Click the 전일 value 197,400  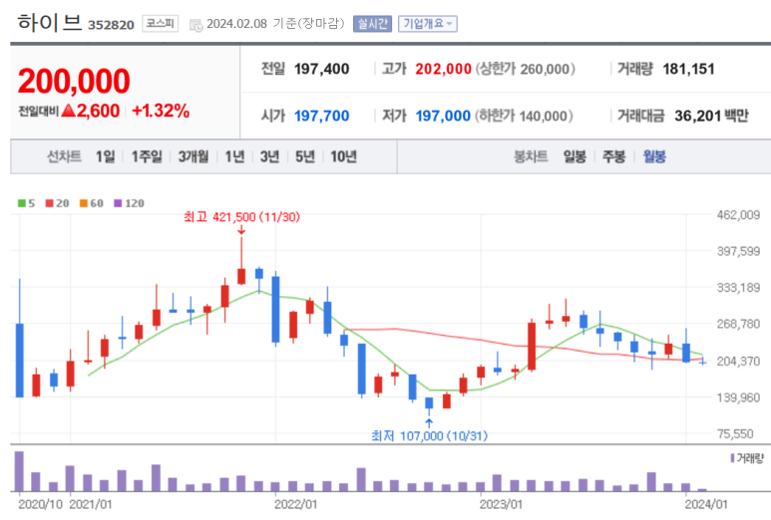click(x=321, y=70)
